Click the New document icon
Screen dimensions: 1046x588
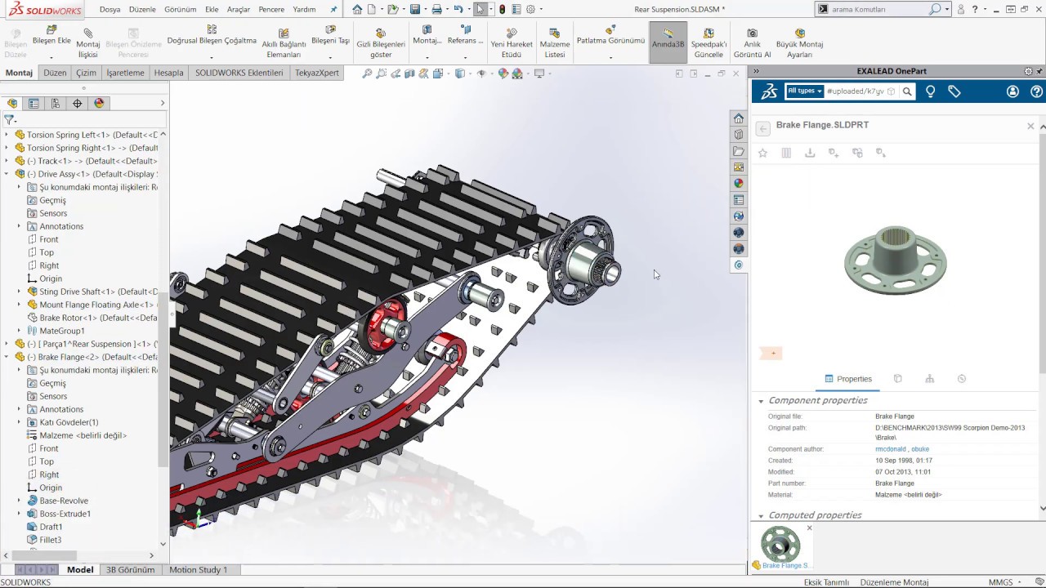click(372, 10)
